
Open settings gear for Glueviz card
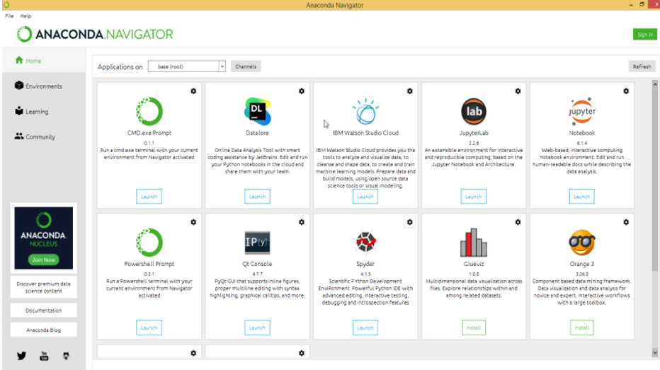tap(518, 222)
